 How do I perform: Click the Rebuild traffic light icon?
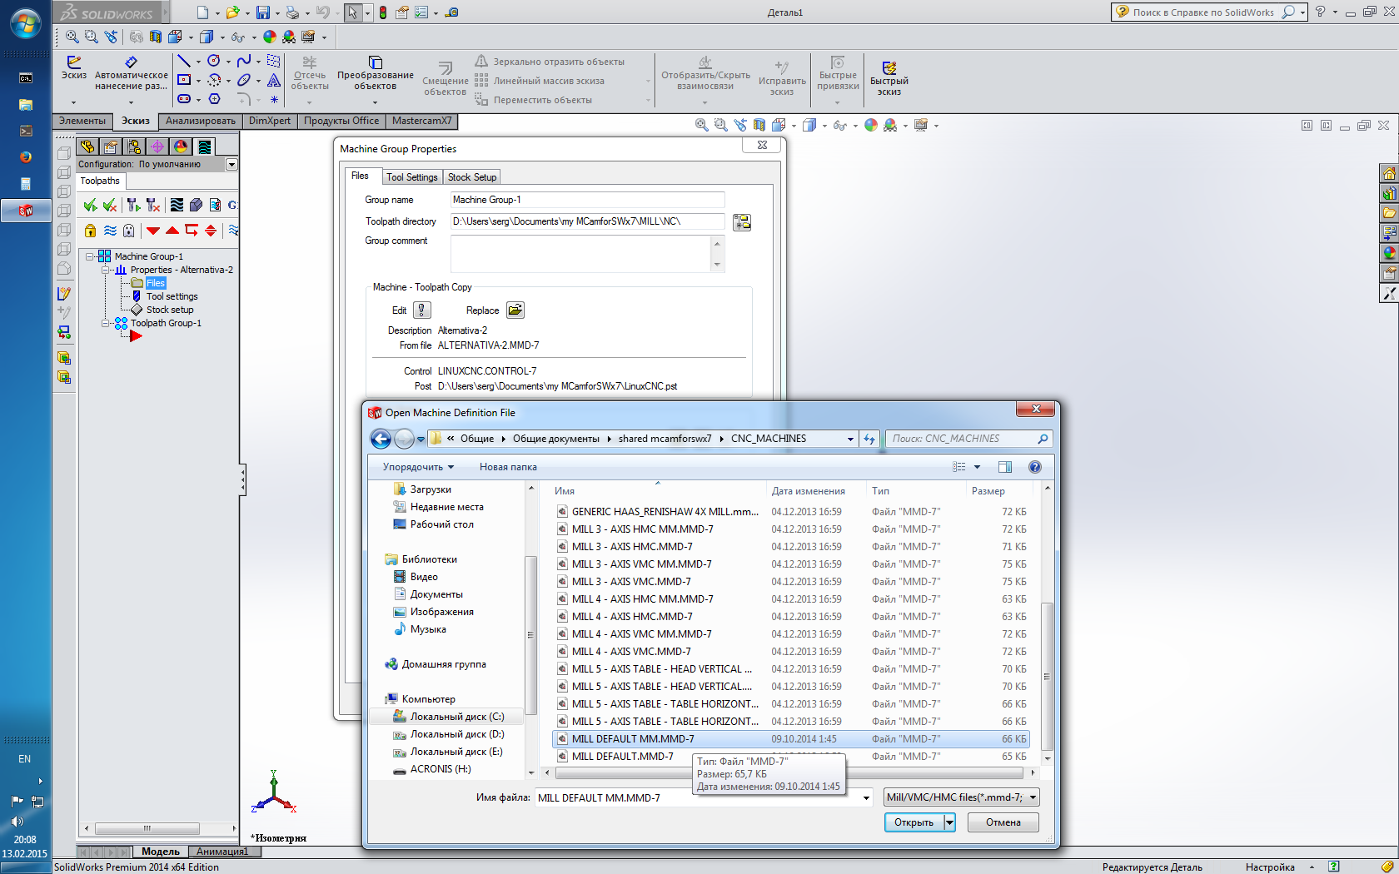coord(383,12)
